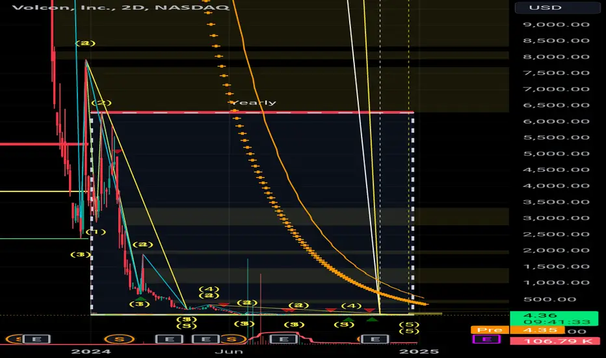Click the leftmost earnings E marker
Viewport: 606px width, 358px height.
(x=36, y=339)
